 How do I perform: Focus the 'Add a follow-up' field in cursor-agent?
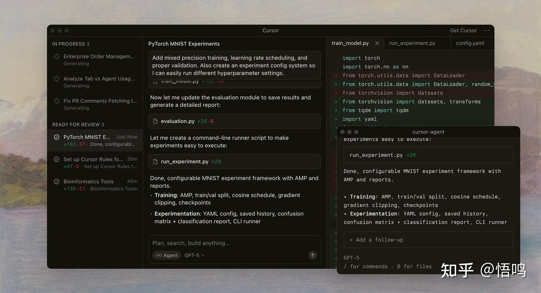coord(428,240)
